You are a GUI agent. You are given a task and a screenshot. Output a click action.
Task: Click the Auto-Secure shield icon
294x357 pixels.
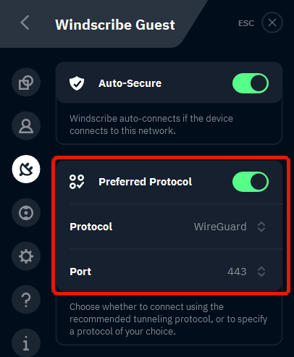coord(77,83)
